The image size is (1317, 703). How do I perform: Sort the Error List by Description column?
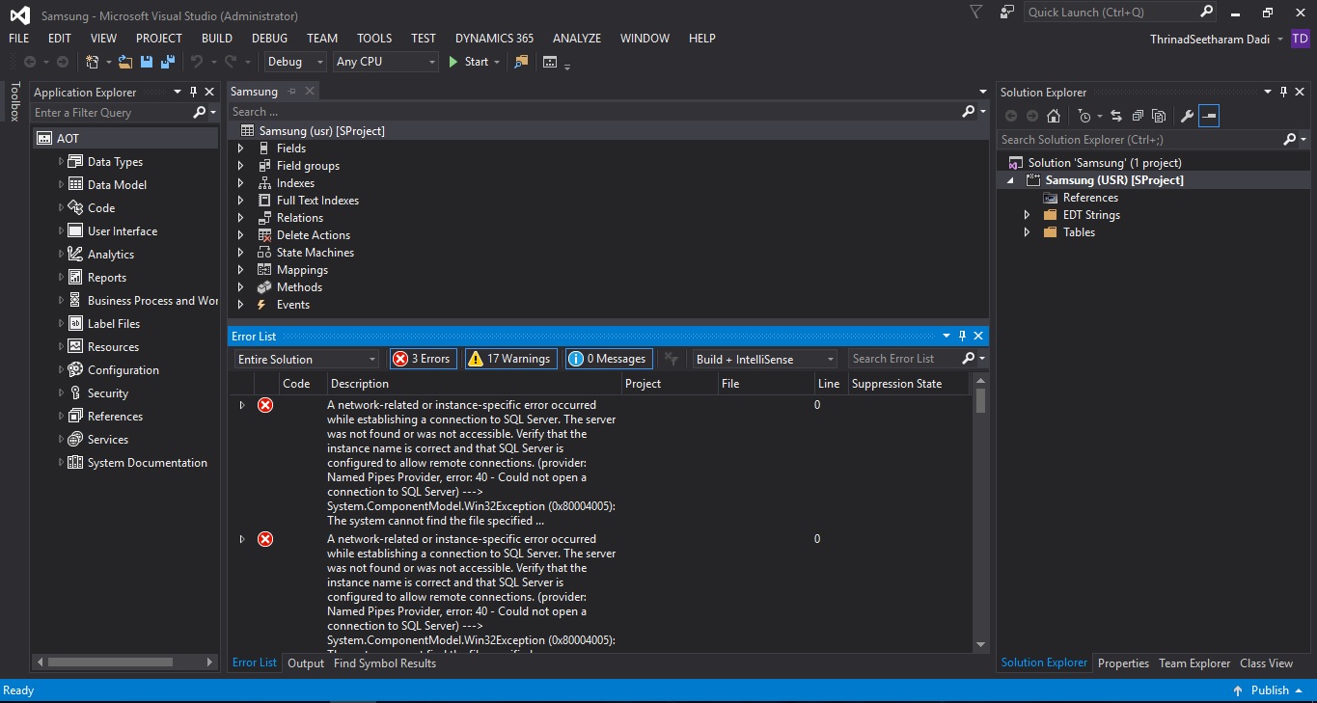[473, 384]
